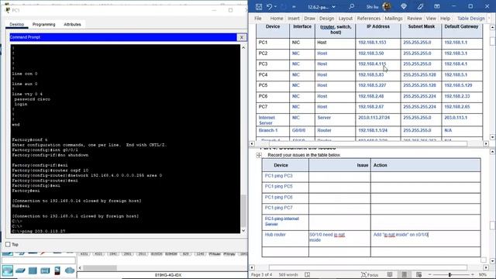Open the File menu in Word
This screenshot has height=279, width=496.
click(x=258, y=19)
